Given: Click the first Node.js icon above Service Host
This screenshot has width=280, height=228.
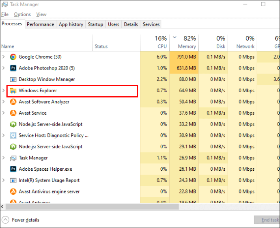Looking at the screenshot, I should (x=13, y=124).
